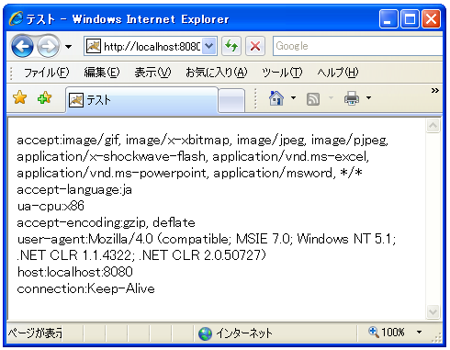450x350 pixels.
Task: Open the 編集(E) menu
Action: [x=102, y=73]
